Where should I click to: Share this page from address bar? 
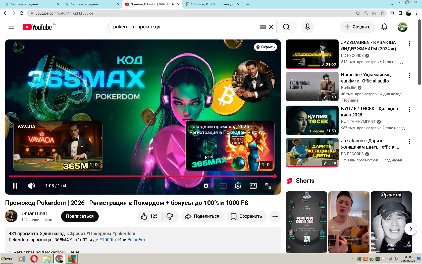(374, 13)
